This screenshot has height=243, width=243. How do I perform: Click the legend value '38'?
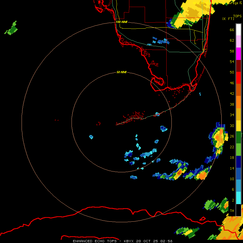point(232,104)
